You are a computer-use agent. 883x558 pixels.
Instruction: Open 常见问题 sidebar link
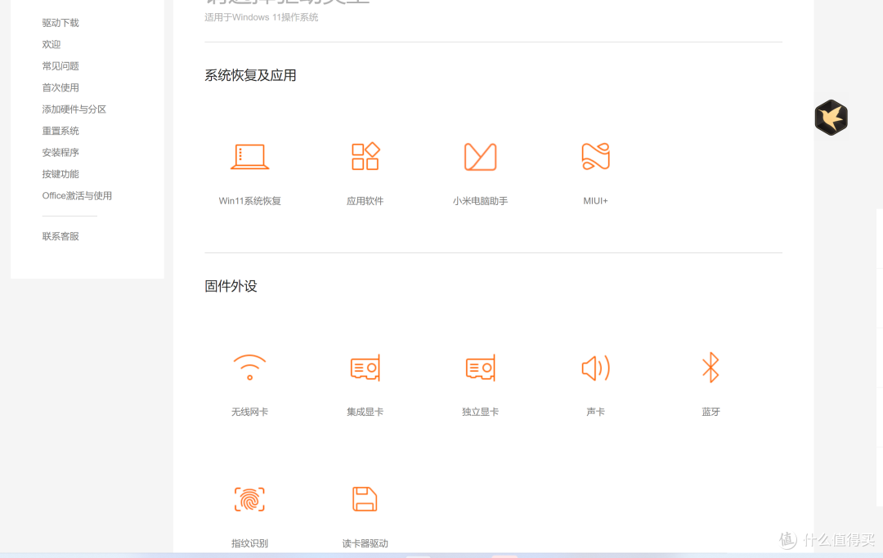pyautogui.click(x=61, y=66)
